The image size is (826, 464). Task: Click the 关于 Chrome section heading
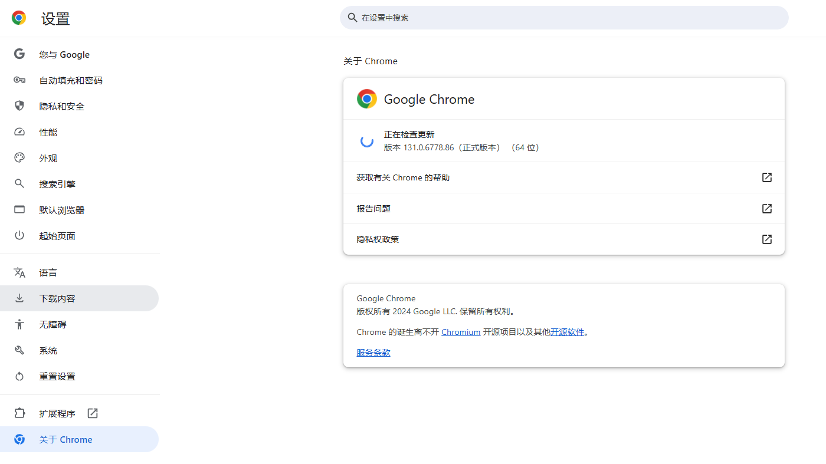tap(371, 61)
